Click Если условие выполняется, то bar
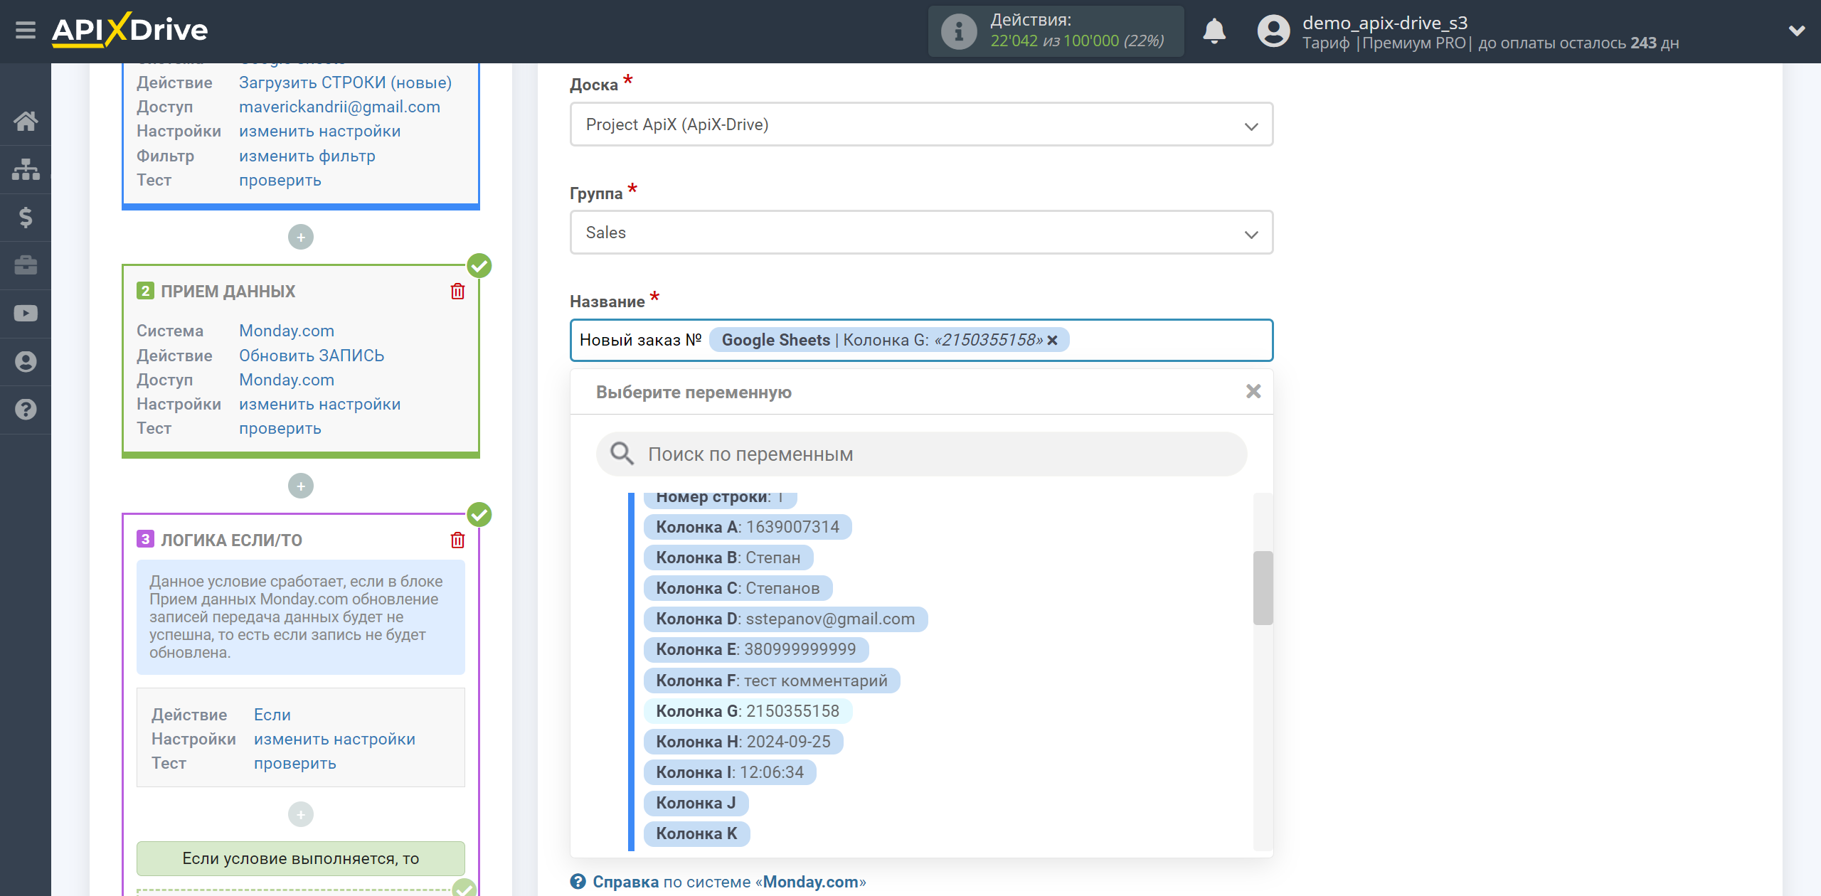This screenshot has width=1821, height=896. (x=301, y=858)
